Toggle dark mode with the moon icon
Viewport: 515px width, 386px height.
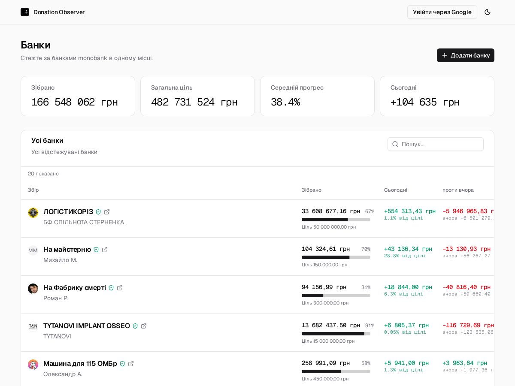(x=488, y=12)
